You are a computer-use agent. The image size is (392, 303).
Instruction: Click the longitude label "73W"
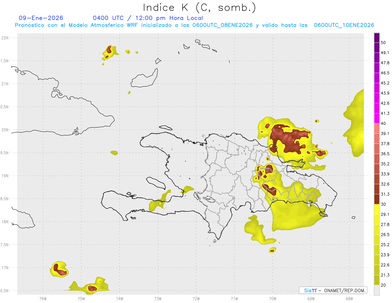(x=157, y=299)
